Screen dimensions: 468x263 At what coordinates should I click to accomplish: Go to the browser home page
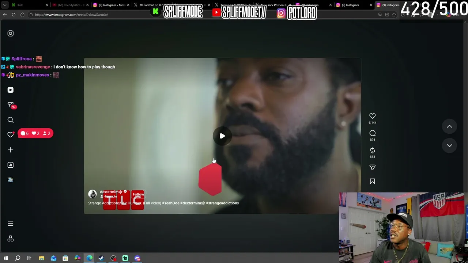tap(22, 15)
